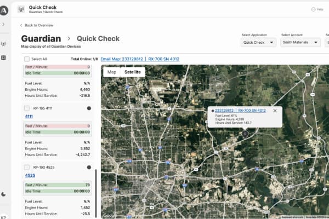The image size is (329, 219).
Task: Tick the RP-190 4525 checkbox
Action: click(27, 167)
